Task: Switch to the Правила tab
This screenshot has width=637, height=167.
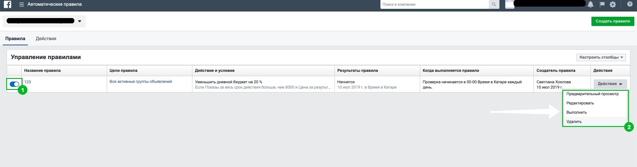Action: pos(15,38)
